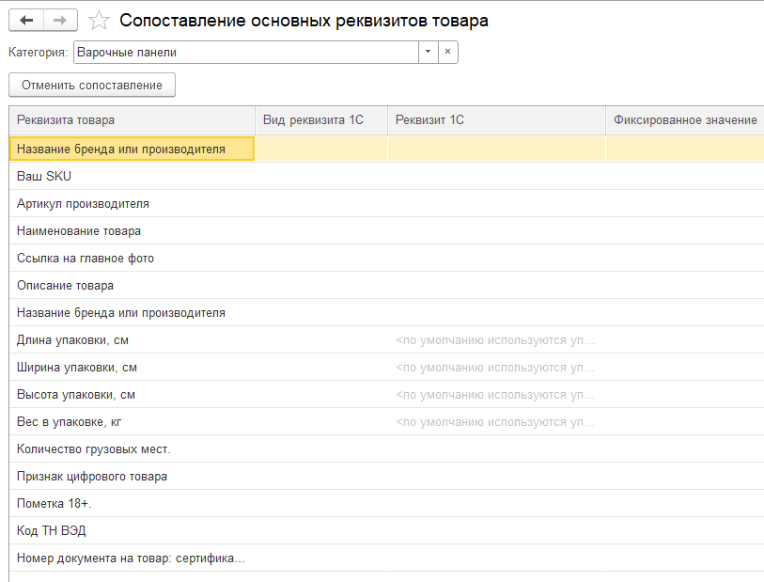Select the Ваш SKU row
Viewport: 764px width, 582px height.
pyautogui.click(x=387, y=176)
